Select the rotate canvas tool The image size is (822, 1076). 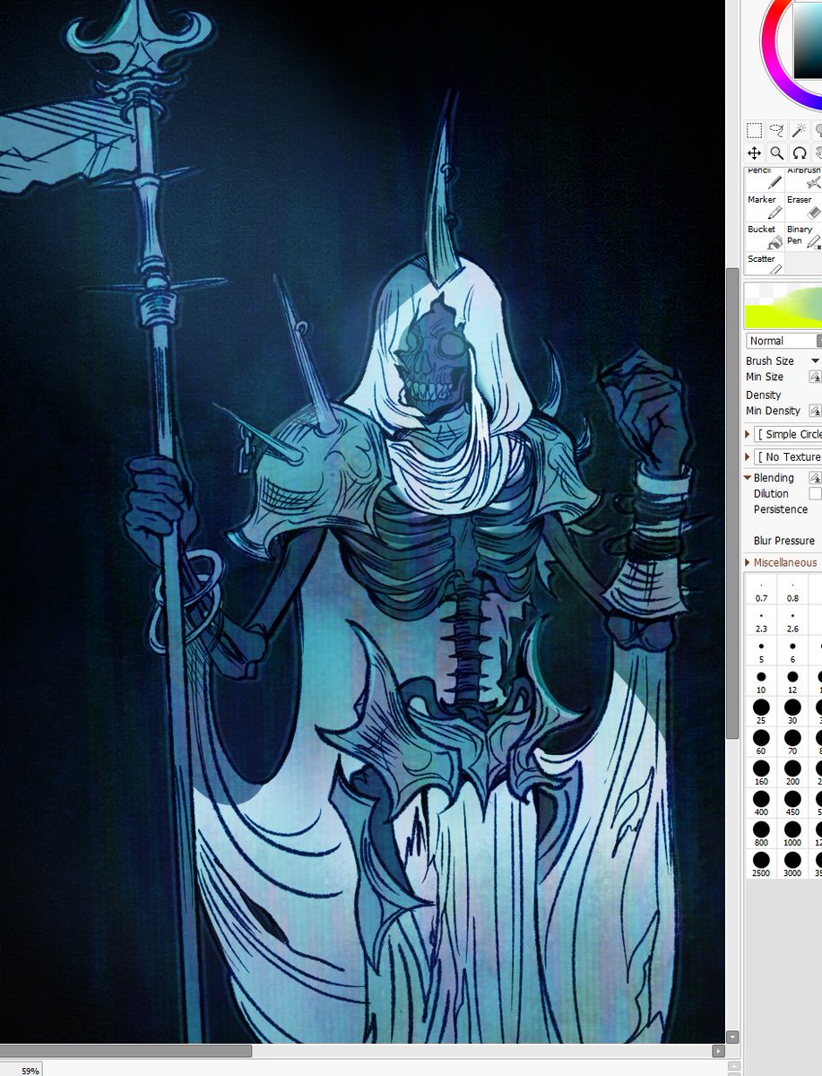pos(799,153)
